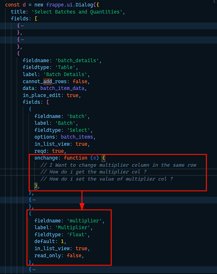217x274 pixels.
Task: Click the 'in_place_edit' property key
Action: pyautogui.click(x=42, y=95)
